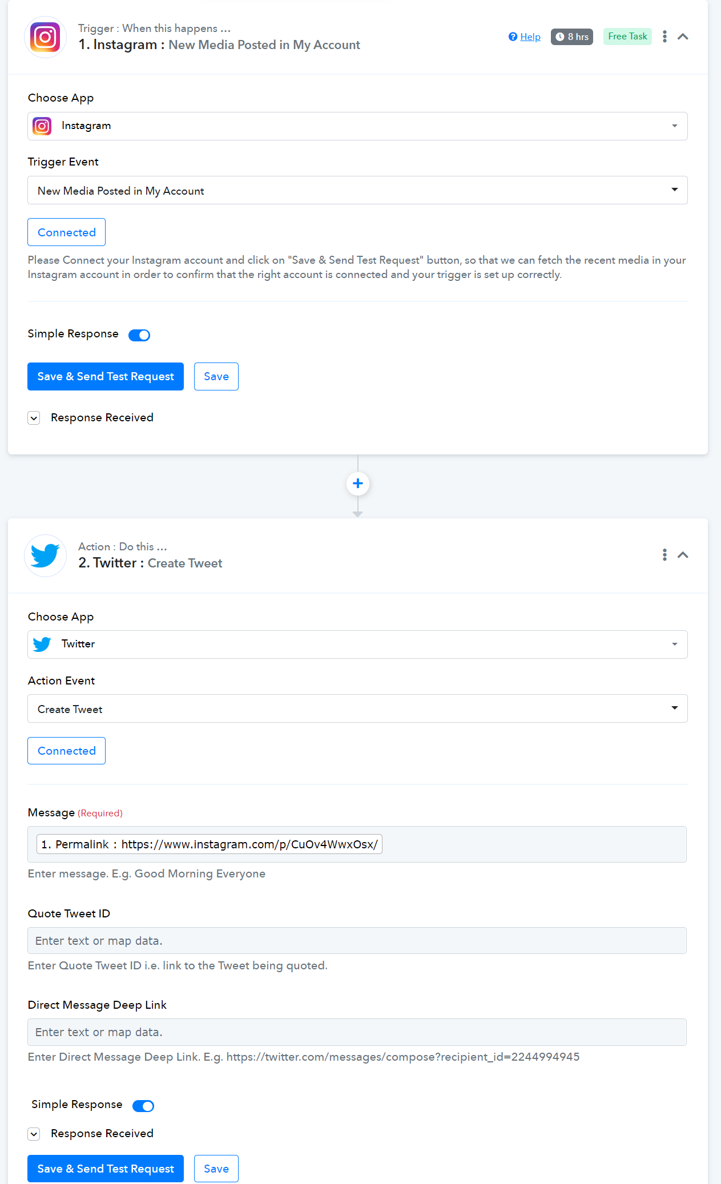Click Save & Send Test Request for Instagram
The width and height of the screenshot is (721, 1184).
[106, 376]
